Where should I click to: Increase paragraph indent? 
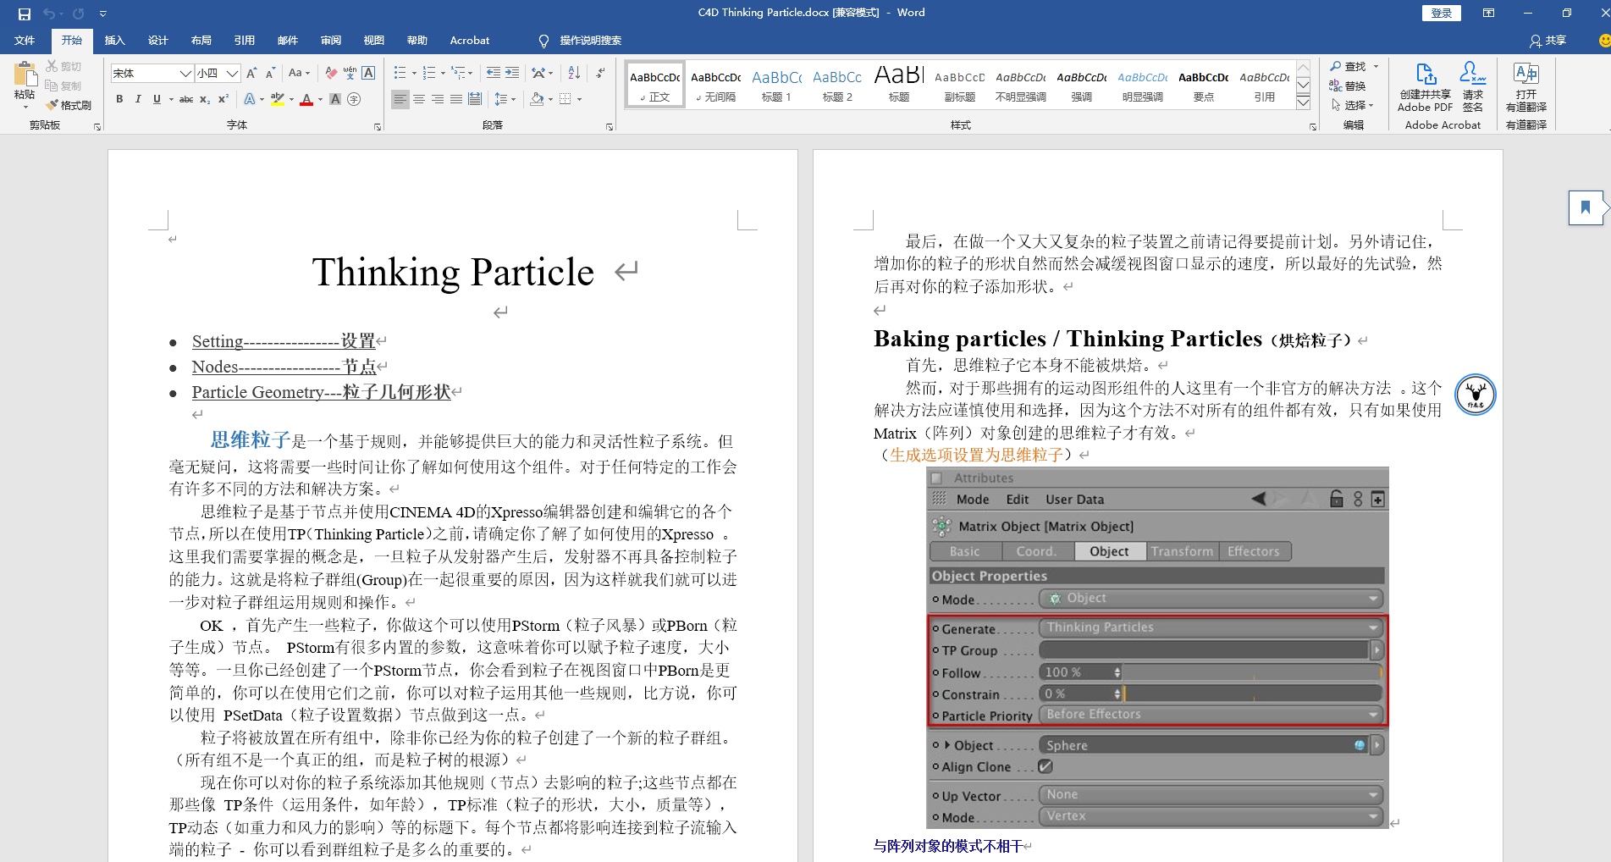click(512, 74)
